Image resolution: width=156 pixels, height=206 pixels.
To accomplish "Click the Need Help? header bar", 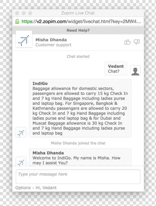I will (78, 30).
